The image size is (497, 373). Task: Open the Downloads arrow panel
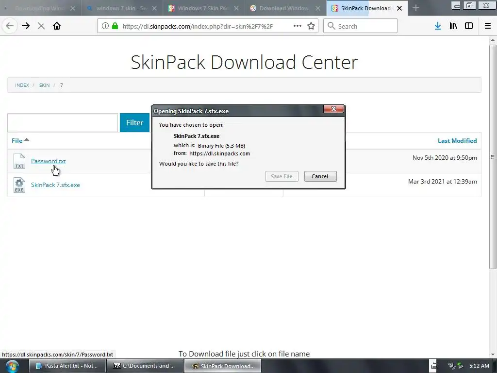[437, 26]
